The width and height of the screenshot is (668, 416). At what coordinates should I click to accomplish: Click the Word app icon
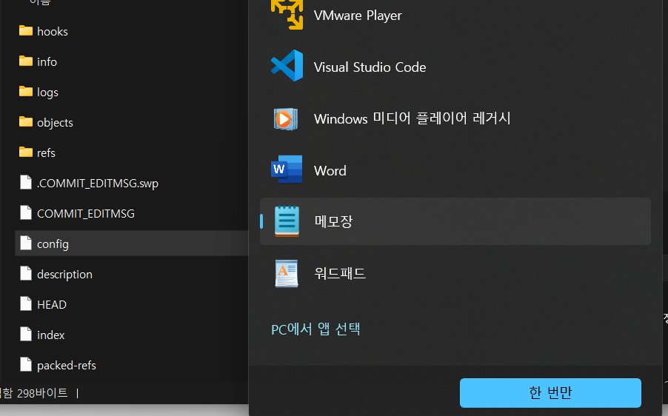(287, 169)
